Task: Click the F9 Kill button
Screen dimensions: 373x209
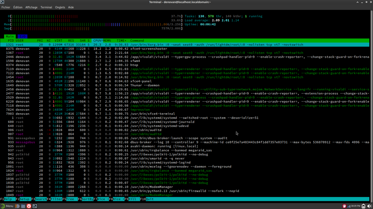Action: tap(132, 199)
